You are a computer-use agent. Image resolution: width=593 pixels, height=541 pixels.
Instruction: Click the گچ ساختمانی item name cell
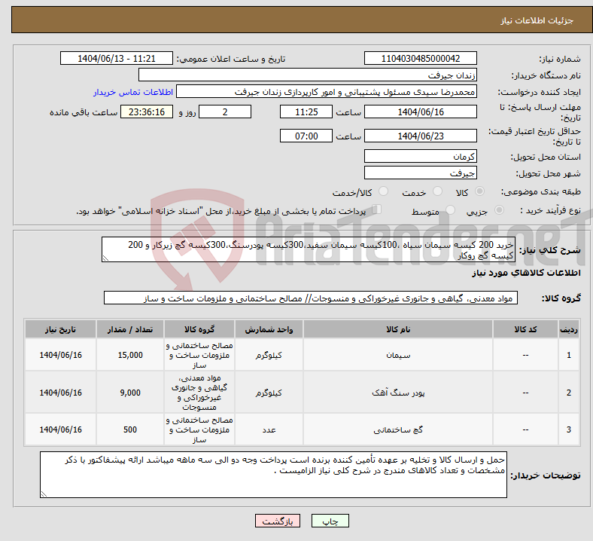point(398,429)
